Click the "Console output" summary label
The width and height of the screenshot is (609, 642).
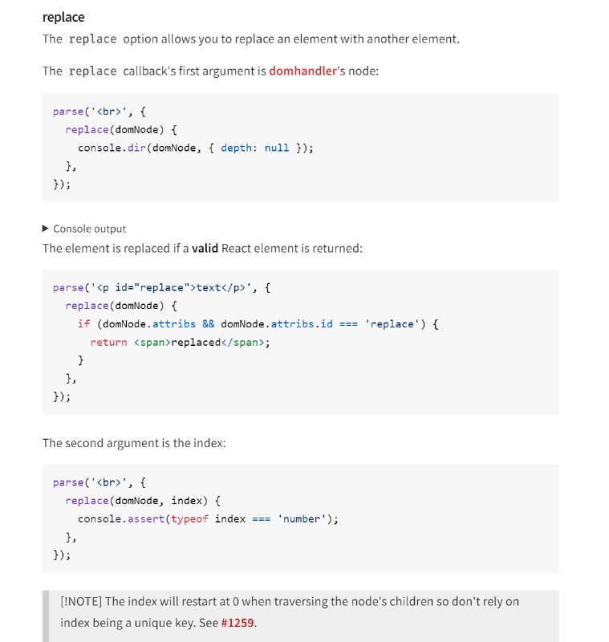coord(90,229)
